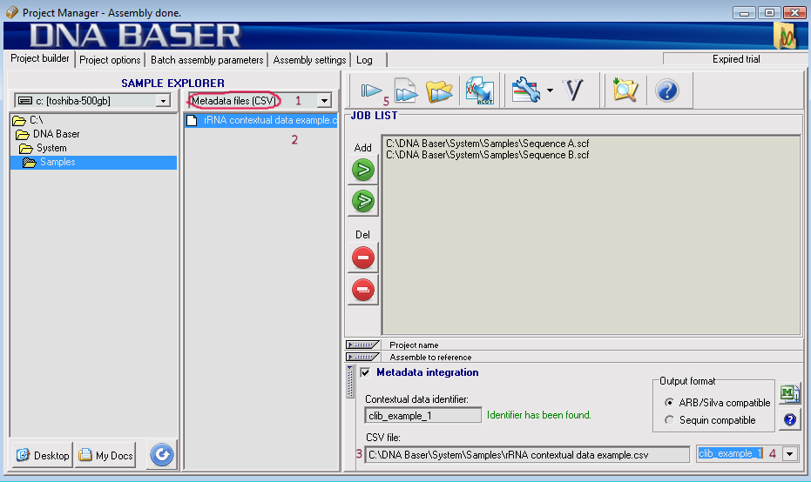The width and height of the screenshot is (811, 482).
Task: Start assembly with the single play icon
Action: pyautogui.click(x=371, y=91)
